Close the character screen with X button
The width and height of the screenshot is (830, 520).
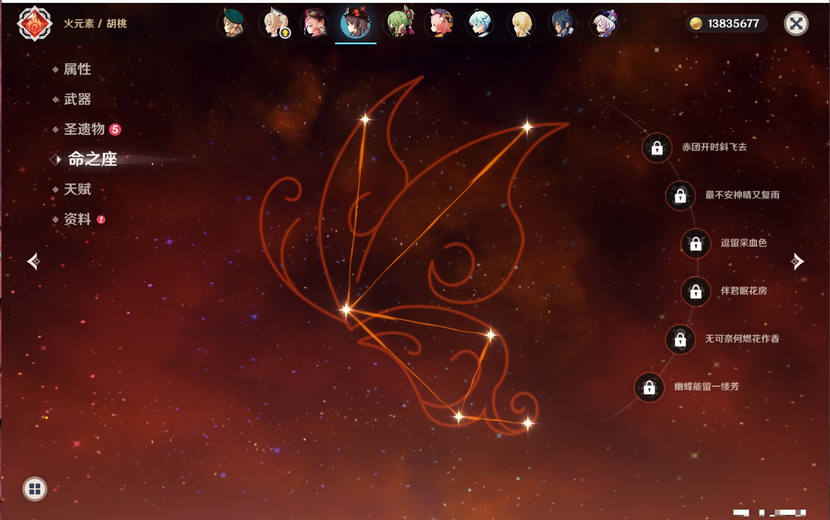[x=796, y=24]
